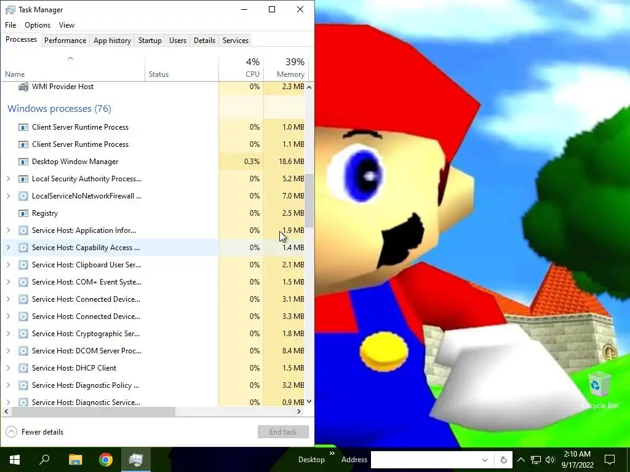The image size is (630, 472).
Task: Expand Service Host: COM+ Event Syste... row
Action: [x=8, y=282]
